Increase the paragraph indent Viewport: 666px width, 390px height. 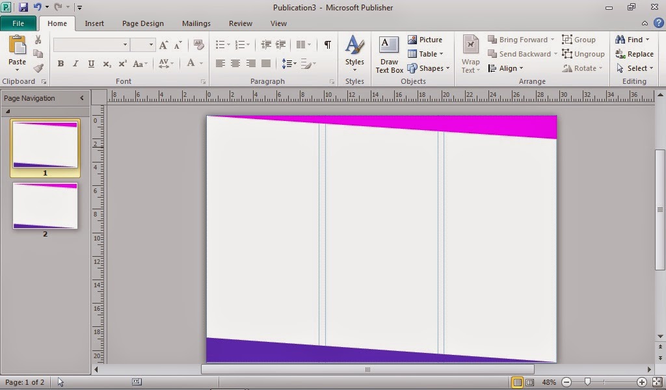tap(280, 45)
